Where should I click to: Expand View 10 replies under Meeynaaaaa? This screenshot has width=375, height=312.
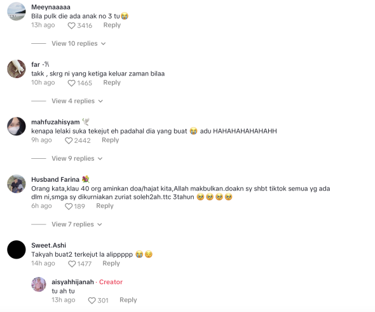(x=79, y=43)
